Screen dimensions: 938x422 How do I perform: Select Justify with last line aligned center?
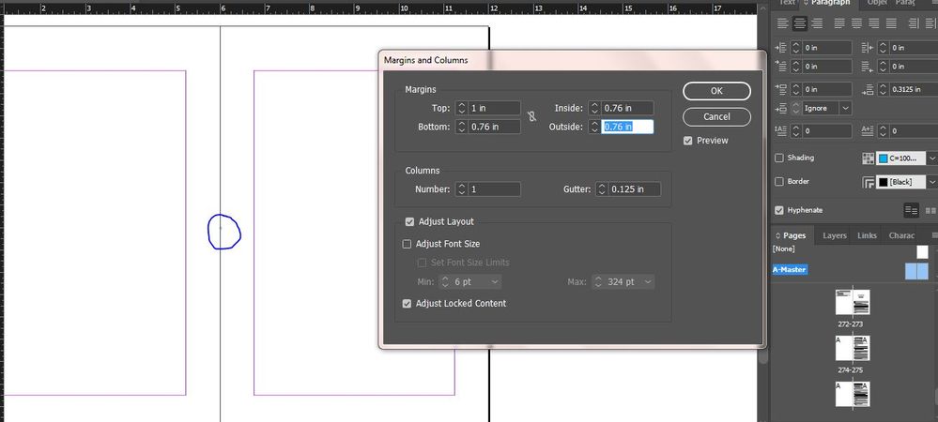point(856,23)
